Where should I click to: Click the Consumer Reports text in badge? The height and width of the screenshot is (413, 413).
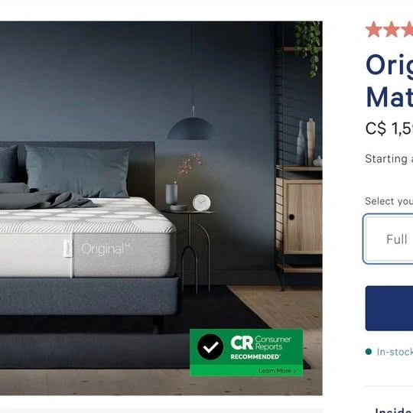tap(273, 343)
